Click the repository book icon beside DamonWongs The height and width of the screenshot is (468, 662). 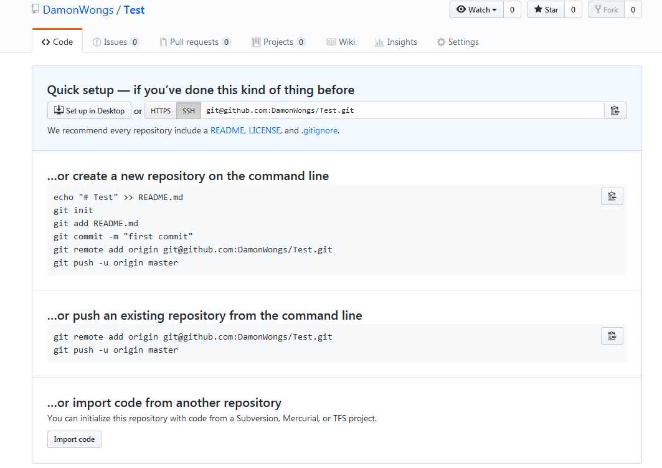tap(35, 9)
